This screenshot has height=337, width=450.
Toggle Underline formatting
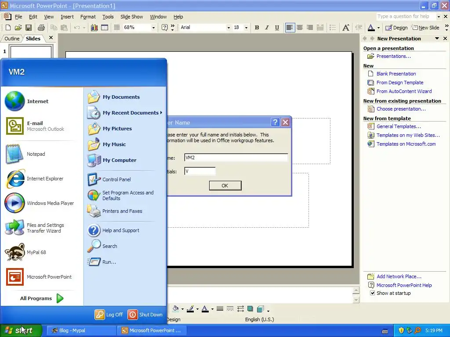[x=277, y=28]
